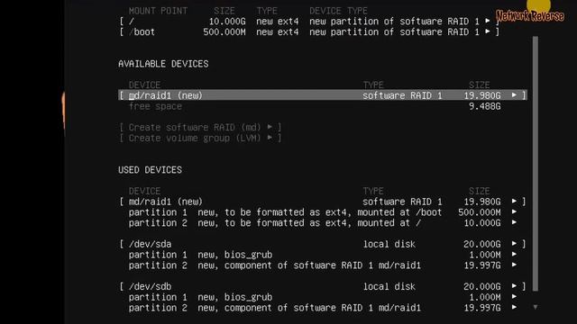Open arrow menu for /dev/sda 20.000G
Image resolution: width=577 pixels, height=324 pixels.
pyautogui.click(x=514, y=244)
